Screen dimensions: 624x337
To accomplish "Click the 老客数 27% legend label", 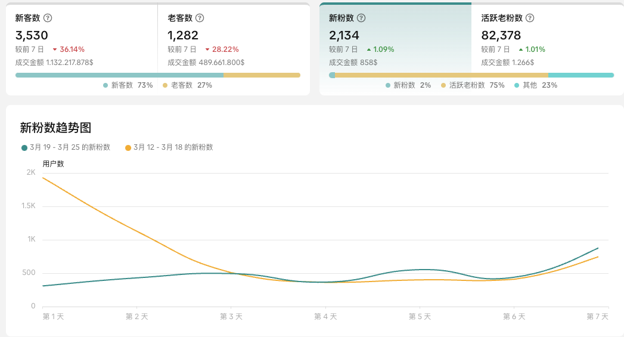I will pos(187,85).
